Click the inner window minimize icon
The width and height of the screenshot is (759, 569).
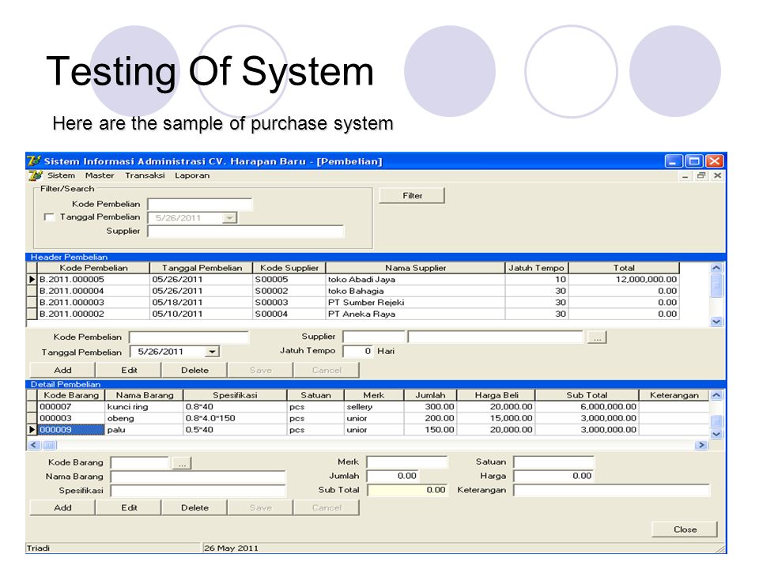[685, 175]
